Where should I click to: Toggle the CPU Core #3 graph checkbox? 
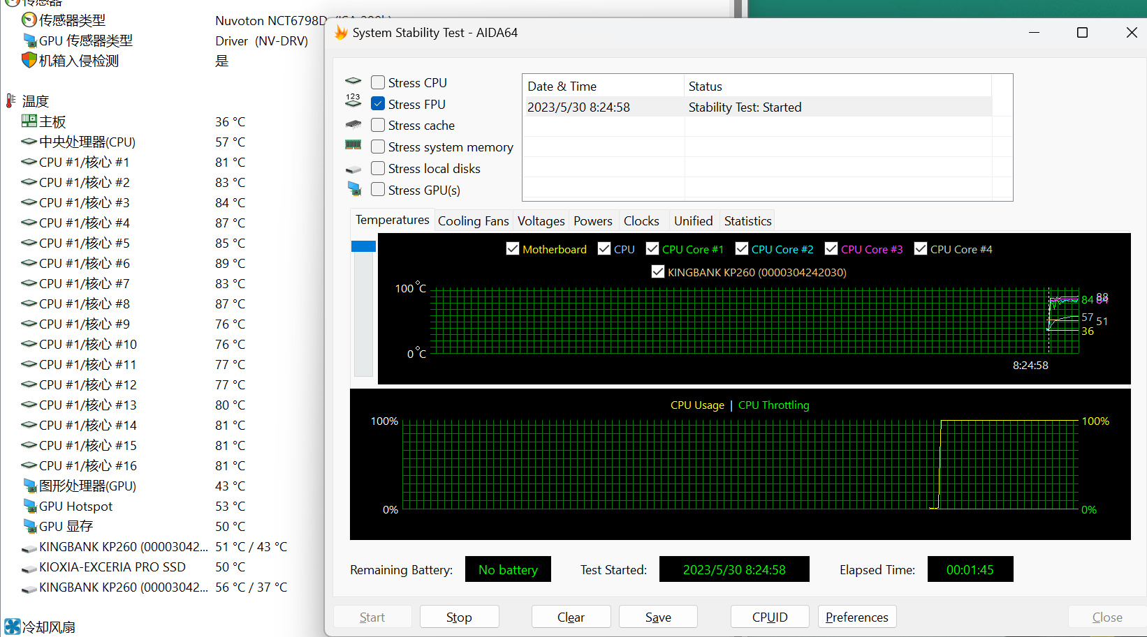point(831,249)
